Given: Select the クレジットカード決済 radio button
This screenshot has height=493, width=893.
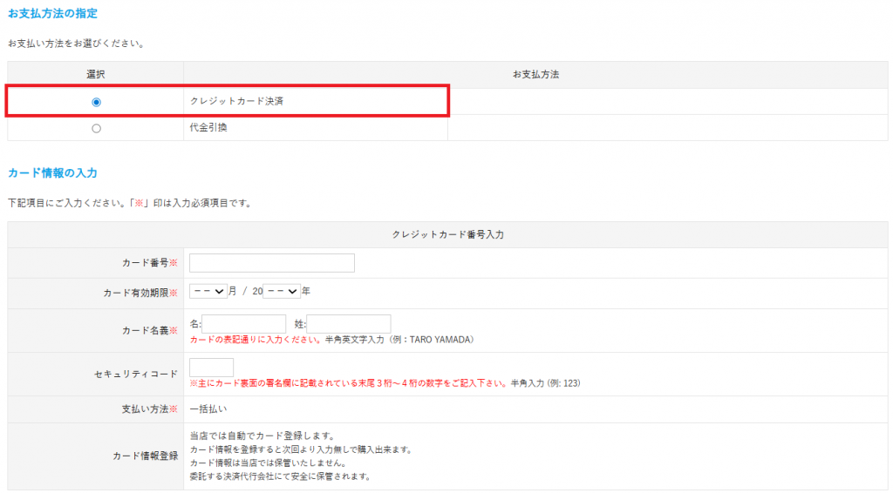Looking at the screenshot, I should tap(96, 102).
